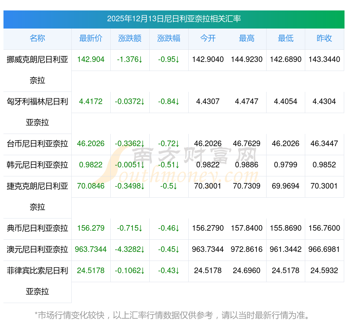Select the 涨跌幅 column header
The width and height of the screenshot is (348, 326).
(x=169, y=38)
